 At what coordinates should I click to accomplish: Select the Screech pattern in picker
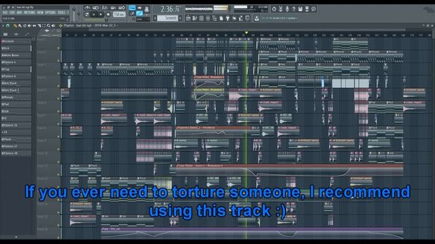point(16,41)
